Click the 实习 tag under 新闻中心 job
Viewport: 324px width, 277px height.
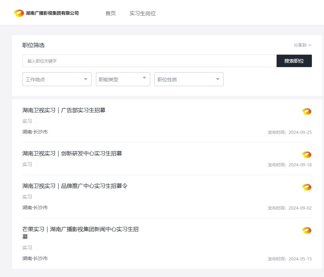click(27, 248)
